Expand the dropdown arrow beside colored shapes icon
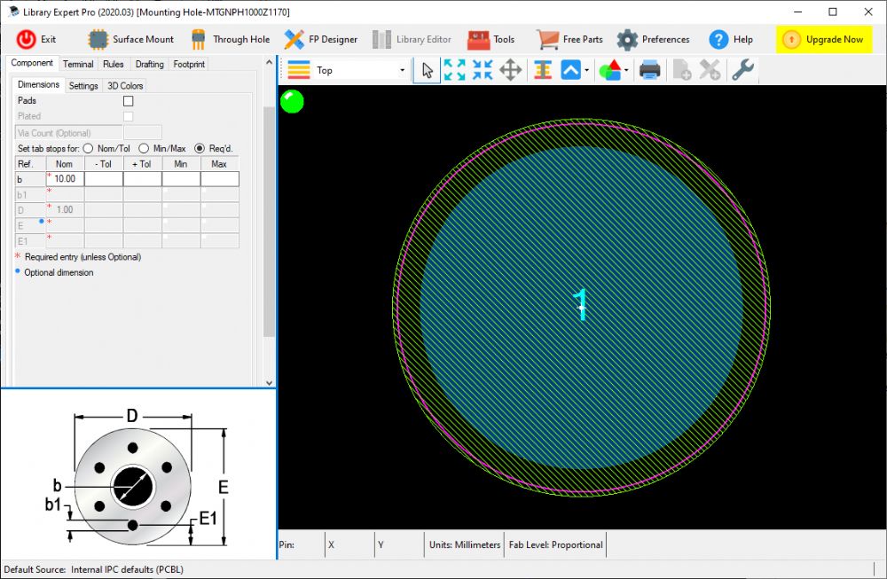The image size is (887, 579). (x=626, y=71)
